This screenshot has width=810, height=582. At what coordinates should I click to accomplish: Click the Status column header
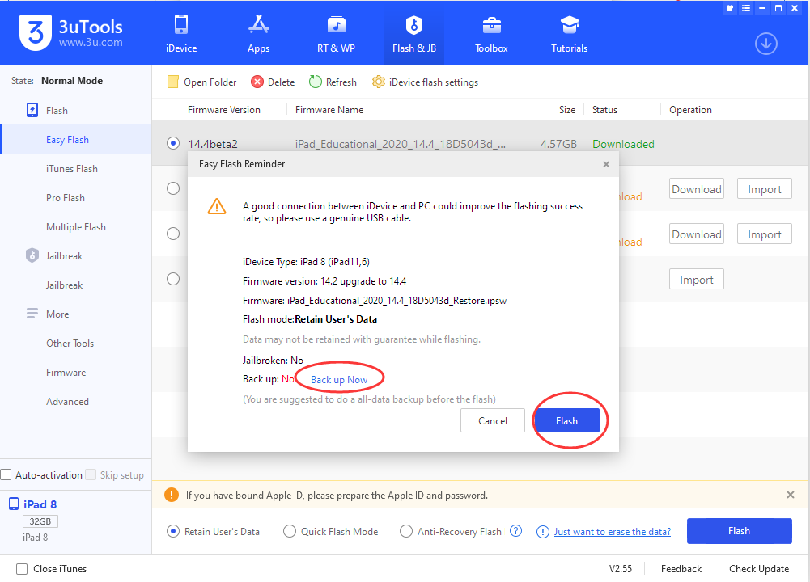pyautogui.click(x=604, y=109)
